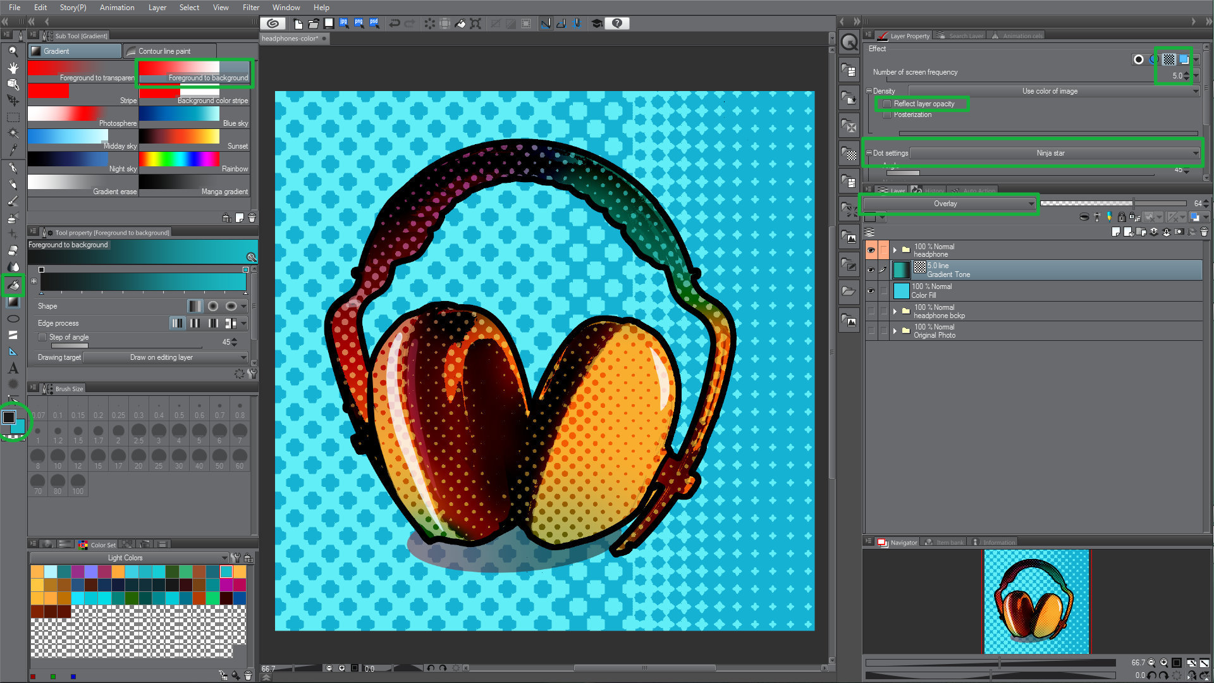
Task: Select the Eraser tool
Action: [x=13, y=250]
